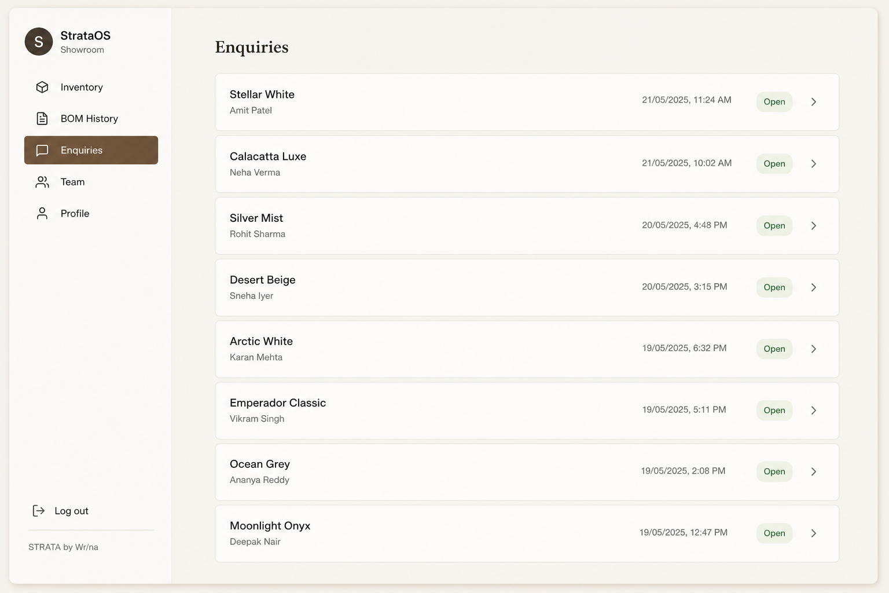Click the Enquiries chat bubble icon

click(42, 151)
